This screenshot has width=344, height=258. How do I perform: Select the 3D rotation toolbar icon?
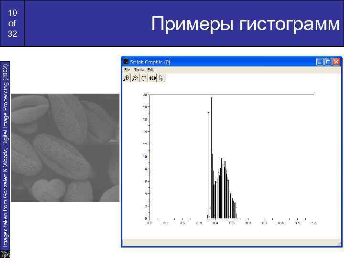pyautogui.click(x=144, y=78)
